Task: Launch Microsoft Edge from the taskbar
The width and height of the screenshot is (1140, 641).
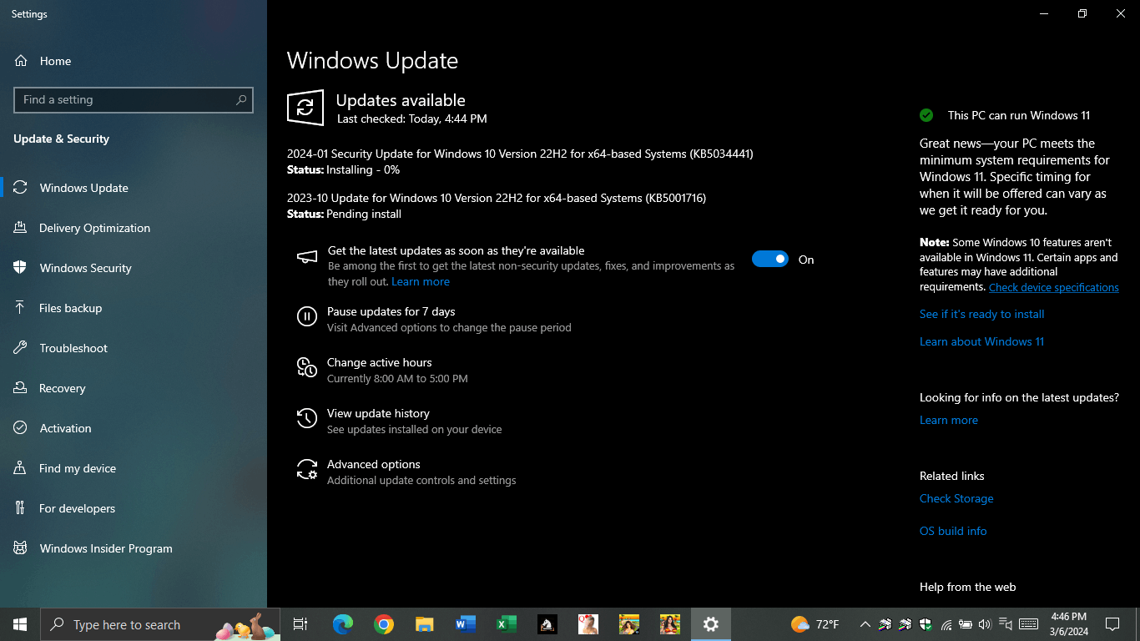Action: pyautogui.click(x=343, y=624)
